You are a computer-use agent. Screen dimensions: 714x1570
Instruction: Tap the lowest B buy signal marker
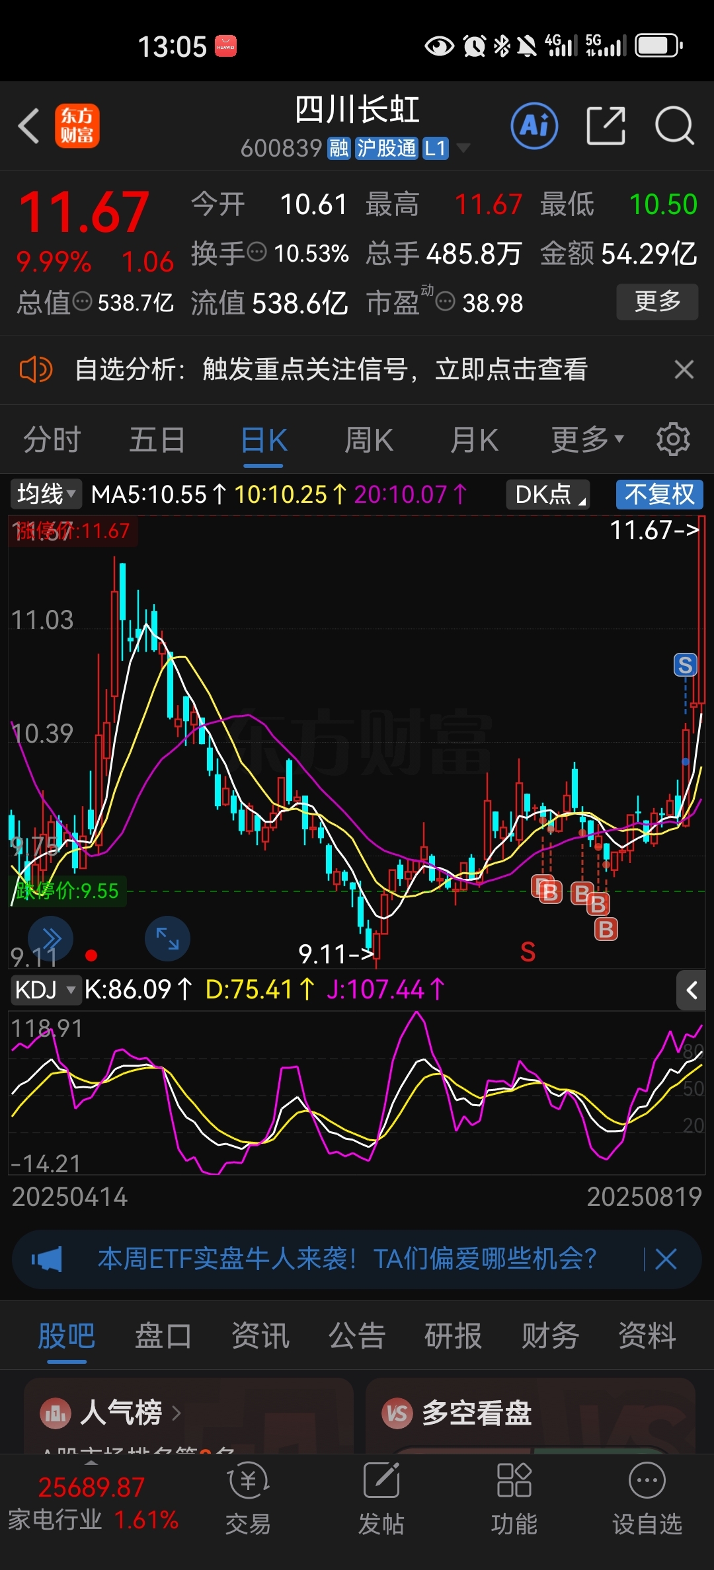(x=606, y=930)
